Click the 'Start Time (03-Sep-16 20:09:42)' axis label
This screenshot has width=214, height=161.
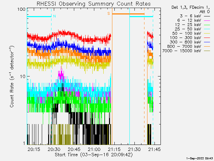[94, 155]
